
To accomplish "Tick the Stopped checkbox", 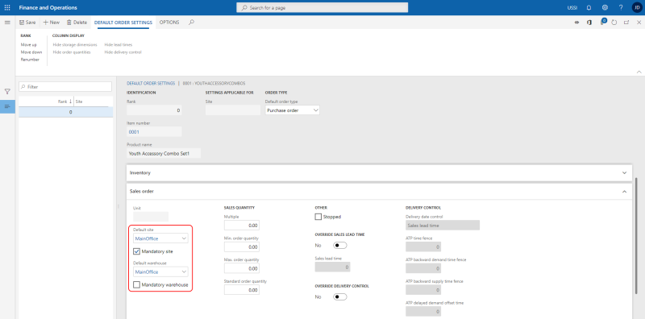I will (x=318, y=217).
